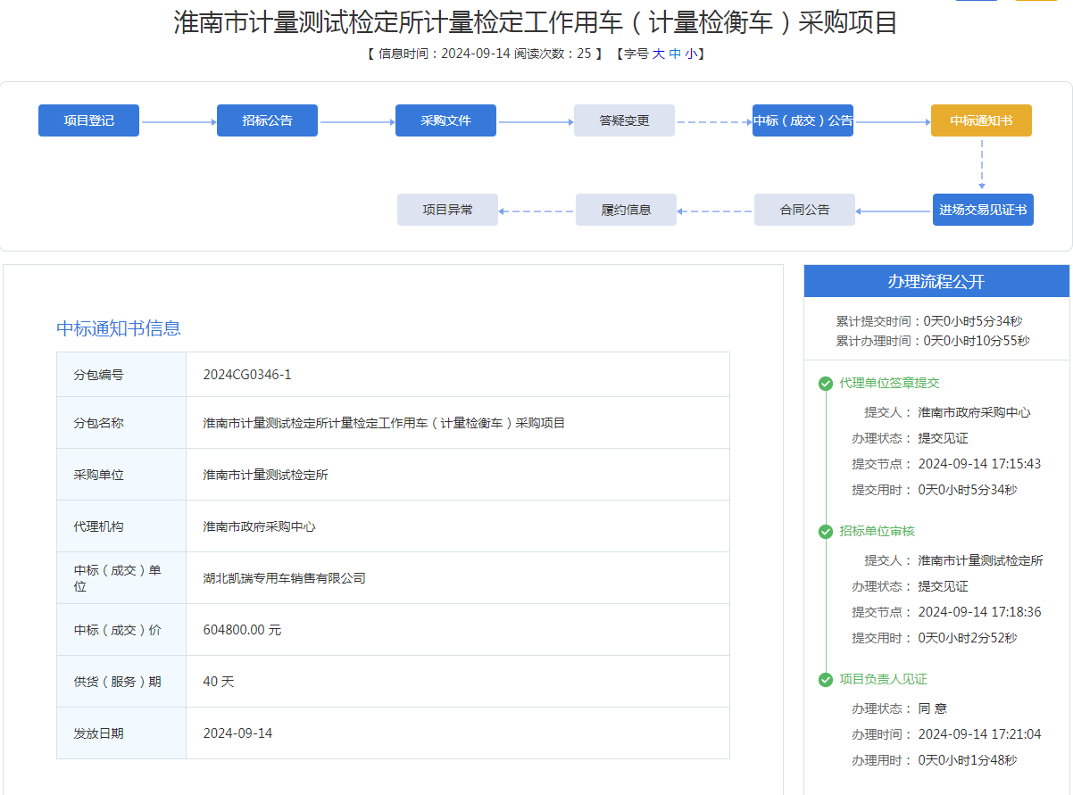Open the 进场交易见证书 stage
The height and width of the screenshot is (795, 1073).
point(983,210)
